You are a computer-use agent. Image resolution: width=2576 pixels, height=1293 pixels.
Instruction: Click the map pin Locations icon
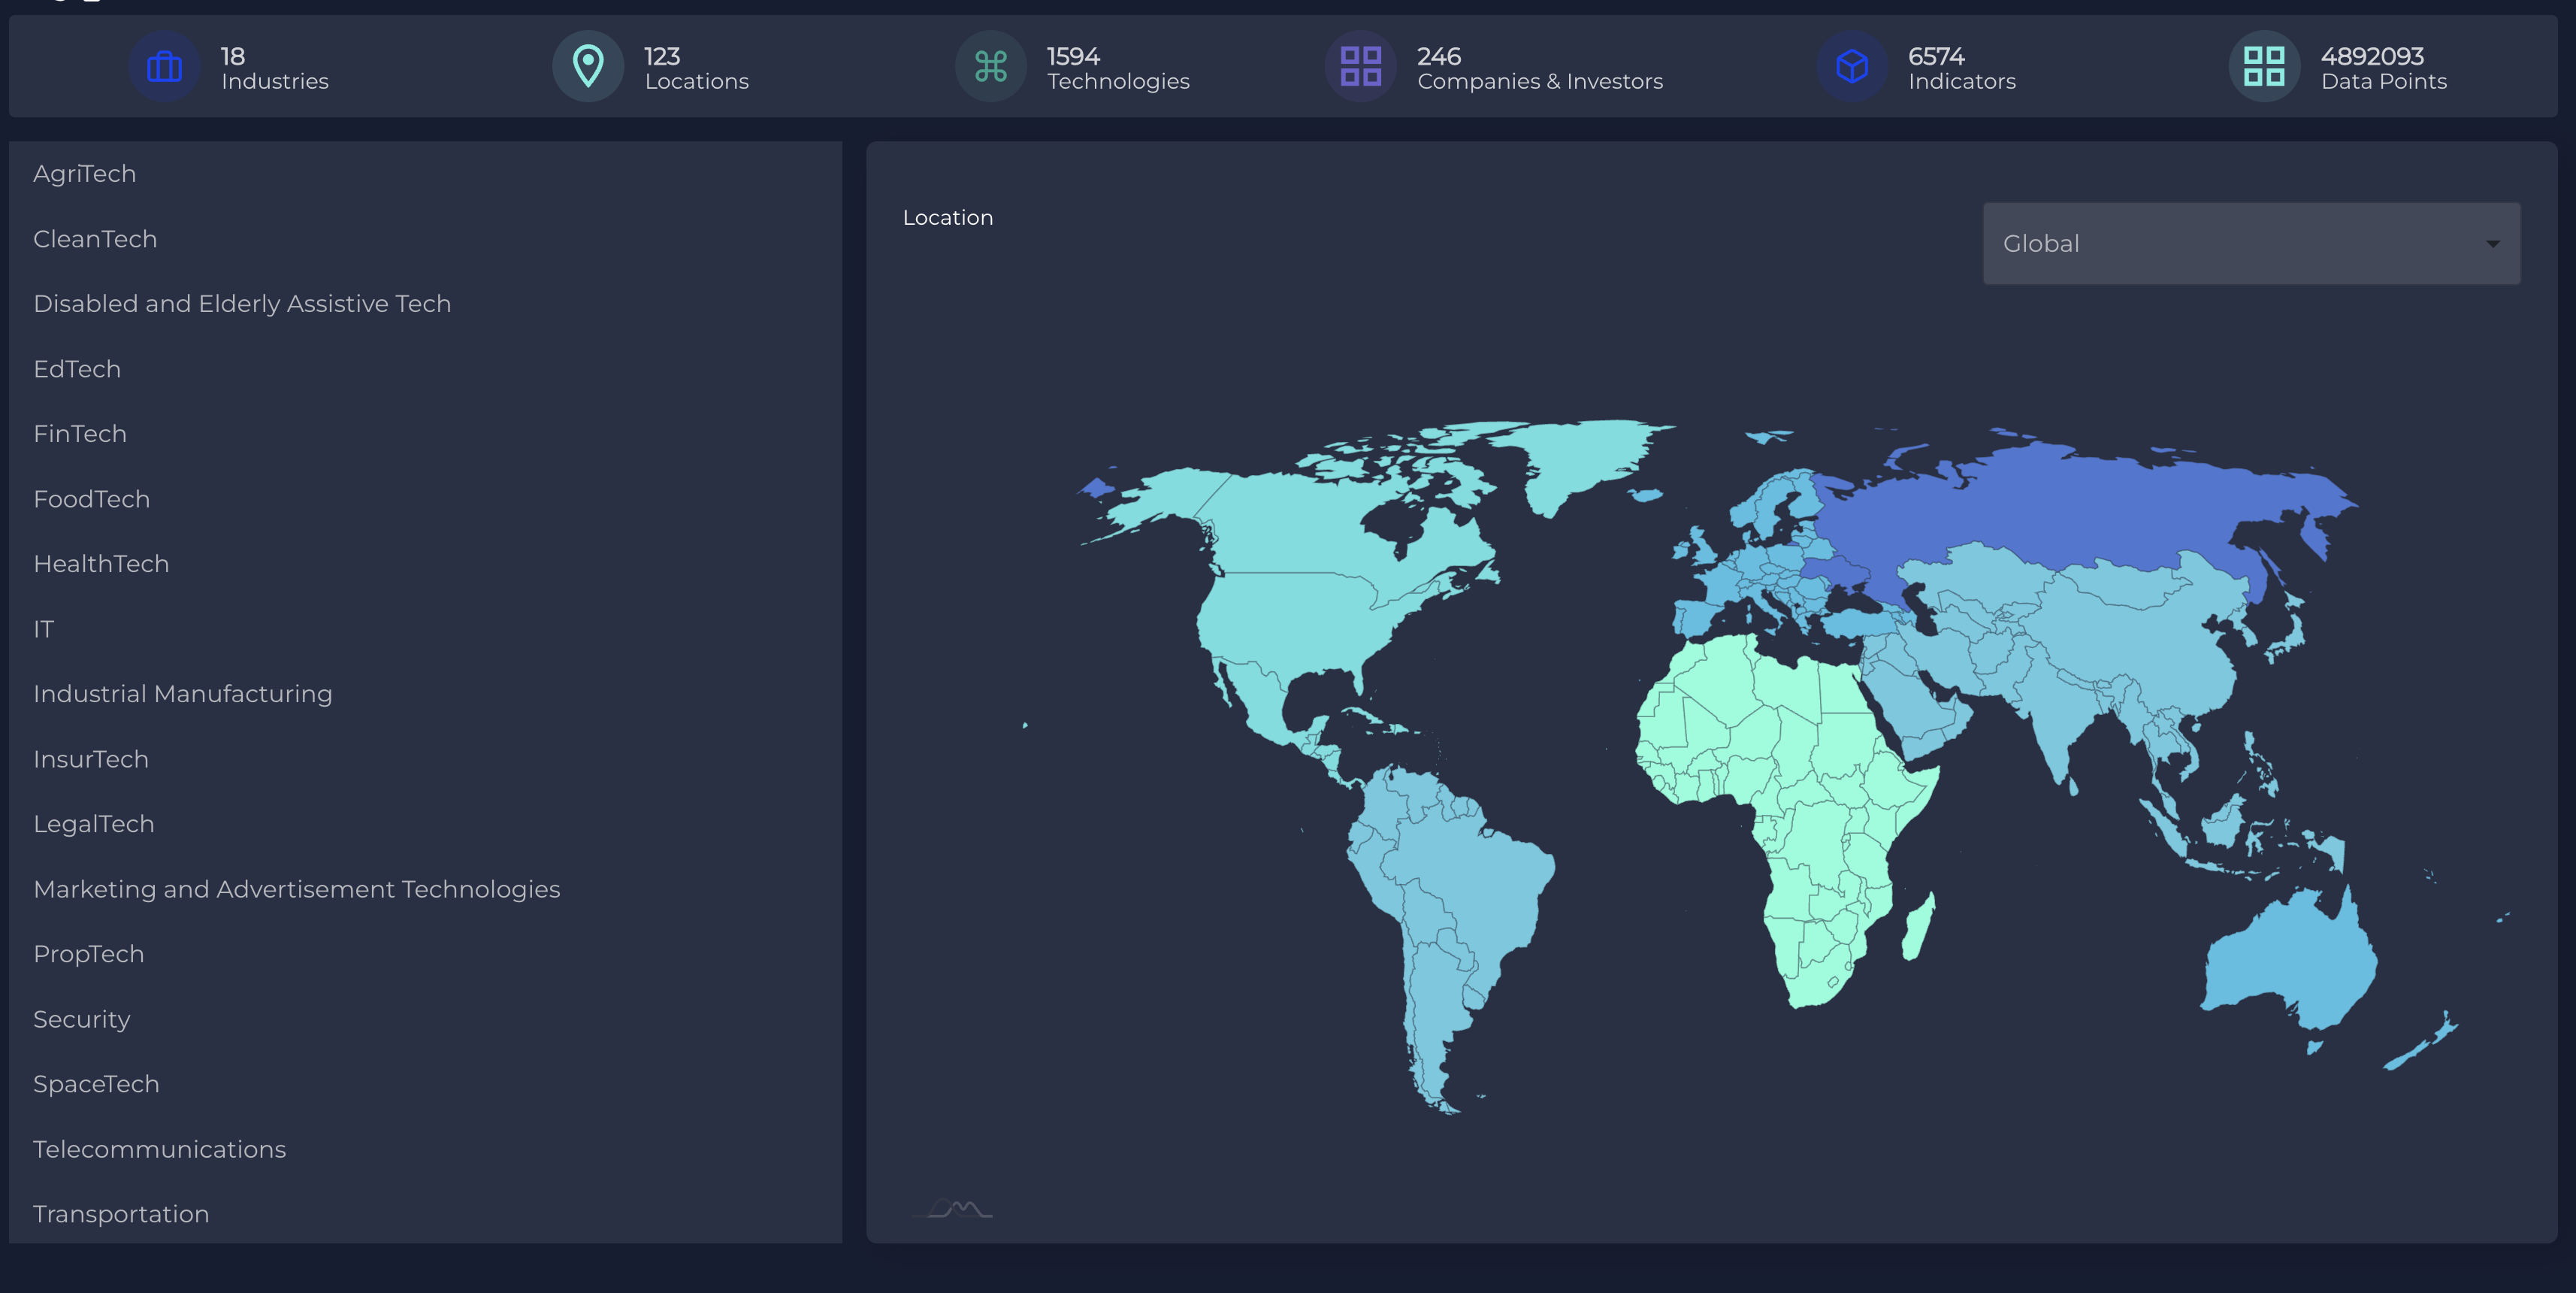588,67
